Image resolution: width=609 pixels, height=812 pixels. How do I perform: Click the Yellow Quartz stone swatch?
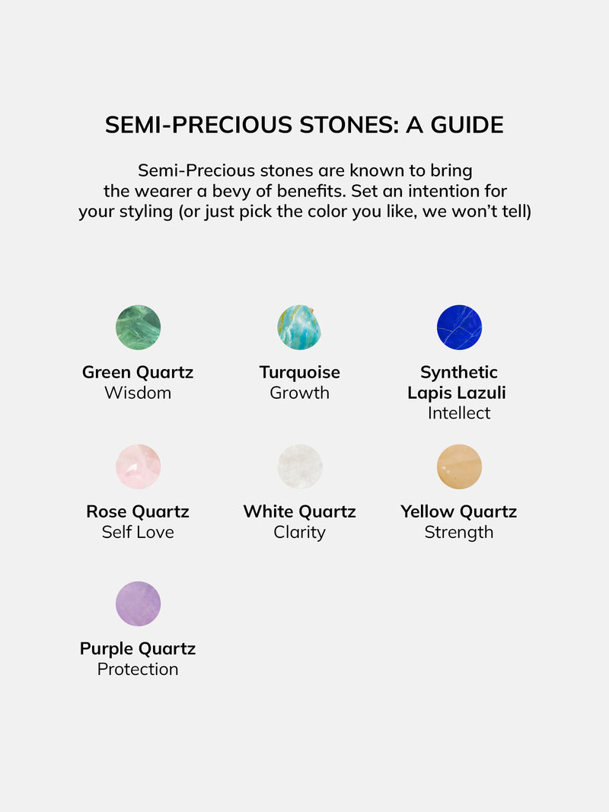(459, 467)
